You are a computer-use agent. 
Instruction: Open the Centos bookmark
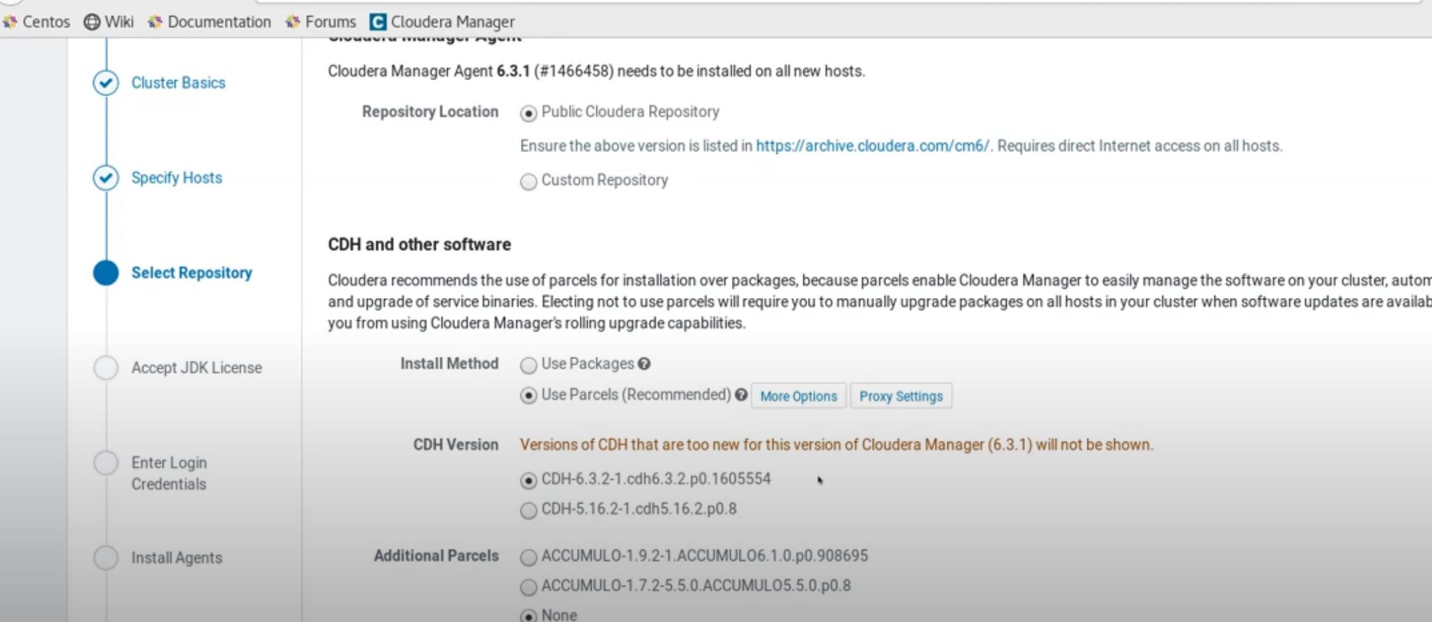click(x=36, y=22)
